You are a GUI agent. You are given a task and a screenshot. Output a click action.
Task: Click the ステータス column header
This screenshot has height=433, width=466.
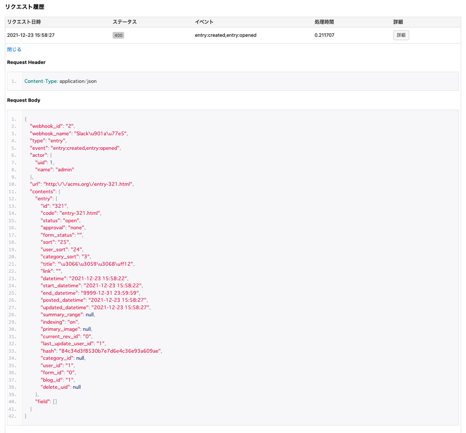tap(124, 22)
